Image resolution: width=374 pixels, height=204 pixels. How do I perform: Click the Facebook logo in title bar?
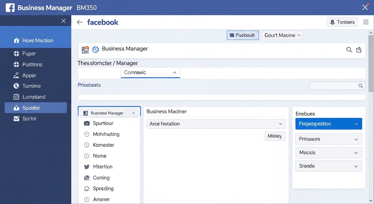point(10,8)
